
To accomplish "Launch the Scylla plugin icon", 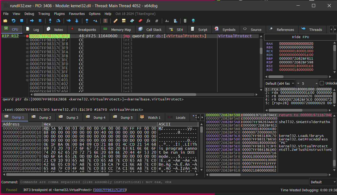I will pyautogui.click(x=105, y=21).
